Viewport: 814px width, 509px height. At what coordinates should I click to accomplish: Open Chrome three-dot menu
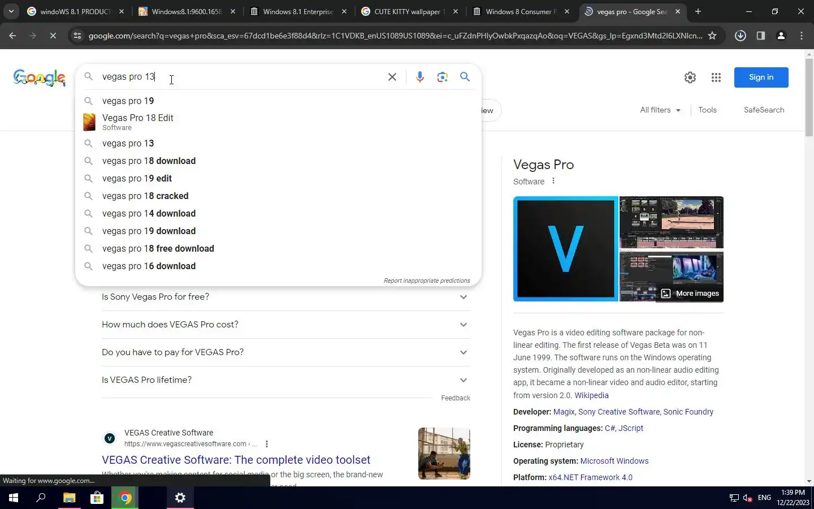point(801,36)
